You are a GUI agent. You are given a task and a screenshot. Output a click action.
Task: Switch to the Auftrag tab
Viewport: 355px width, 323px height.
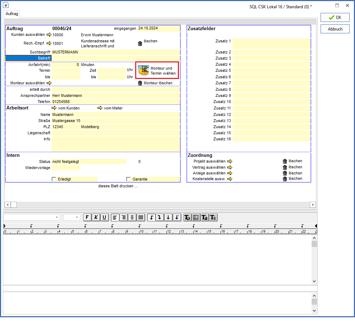(12, 14)
